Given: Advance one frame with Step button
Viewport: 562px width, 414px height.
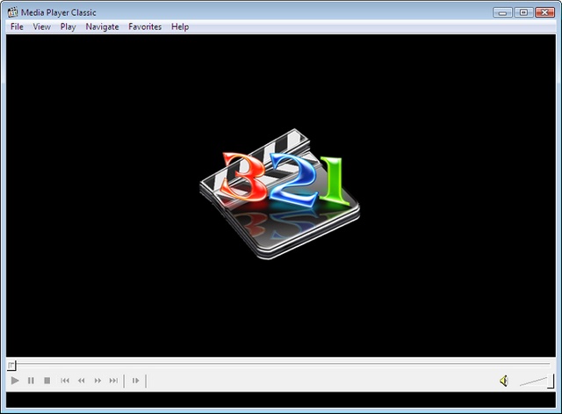Looking at the screenshot, I should (135, 381).
